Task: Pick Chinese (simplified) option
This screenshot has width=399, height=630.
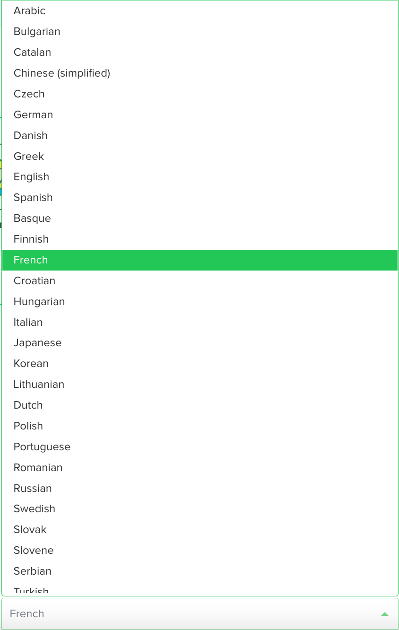Action: 199,73
